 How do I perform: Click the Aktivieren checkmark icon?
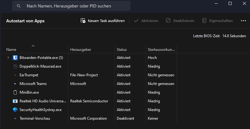[136, 21]
